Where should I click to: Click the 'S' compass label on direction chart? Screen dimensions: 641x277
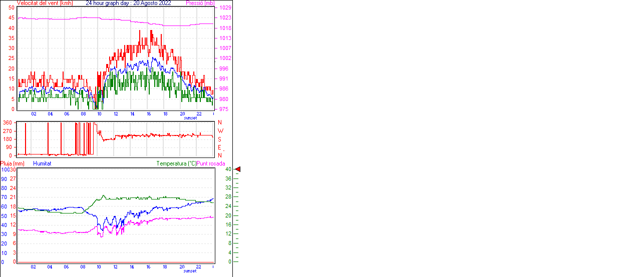(x=220, y=139)
